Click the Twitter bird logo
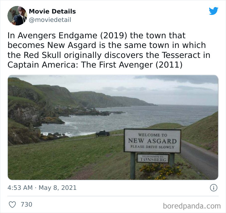 pyautogui.click(x=213, y=11)
